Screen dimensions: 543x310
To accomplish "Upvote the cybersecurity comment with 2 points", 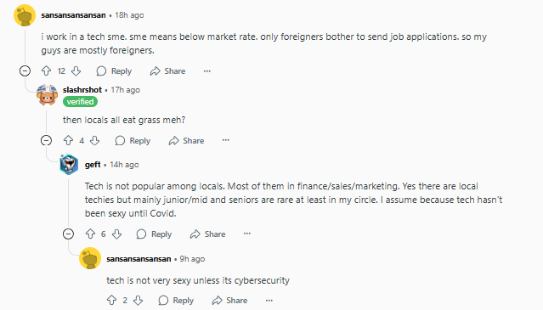I will (x=111, y=300).
